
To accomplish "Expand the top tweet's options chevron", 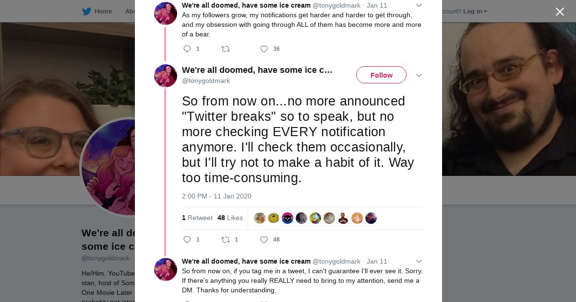I will click(419, 5).
